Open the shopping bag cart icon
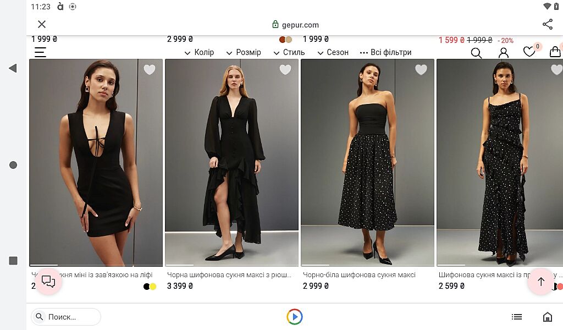Viewport: 563px width, 330px height. point(555,52)
